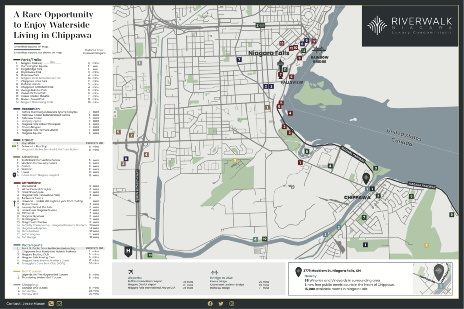Click Canada One Outlets in Shopping list

(34, 288)
